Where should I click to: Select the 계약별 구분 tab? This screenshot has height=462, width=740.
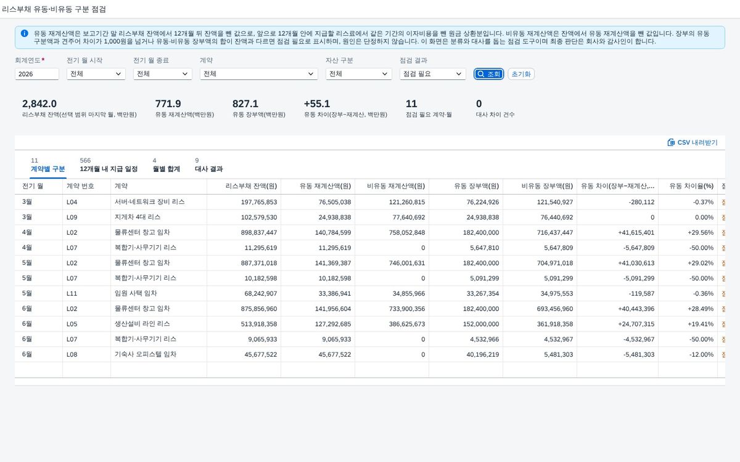[x=47, y=165]
